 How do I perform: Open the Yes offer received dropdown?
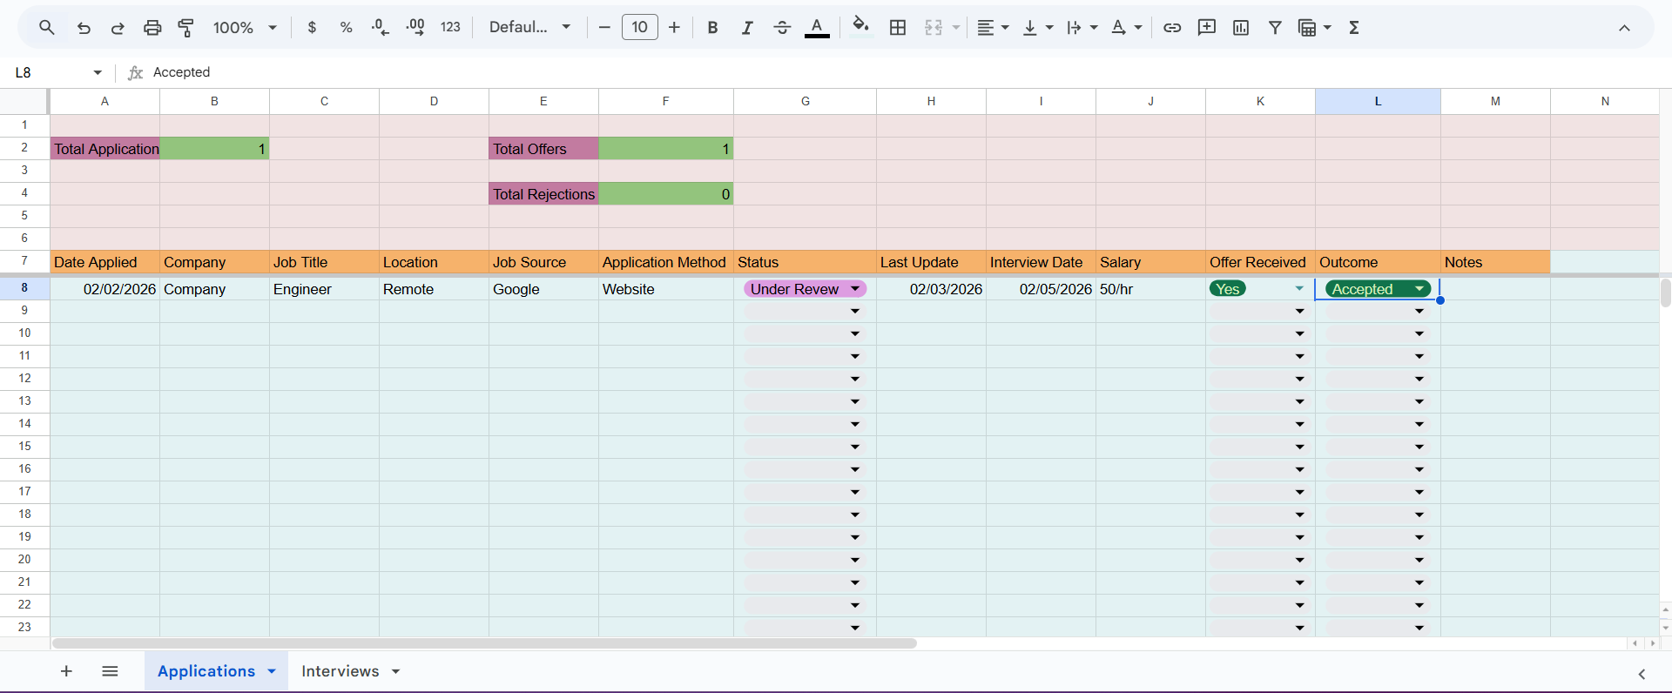pyautogui.click(x=1299, y=289)
